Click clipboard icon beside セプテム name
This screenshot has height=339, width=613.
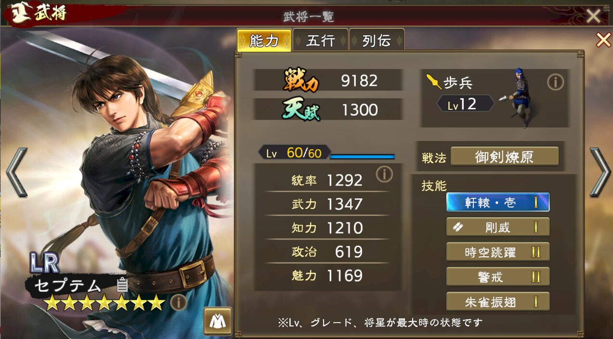tap(122, 285)
